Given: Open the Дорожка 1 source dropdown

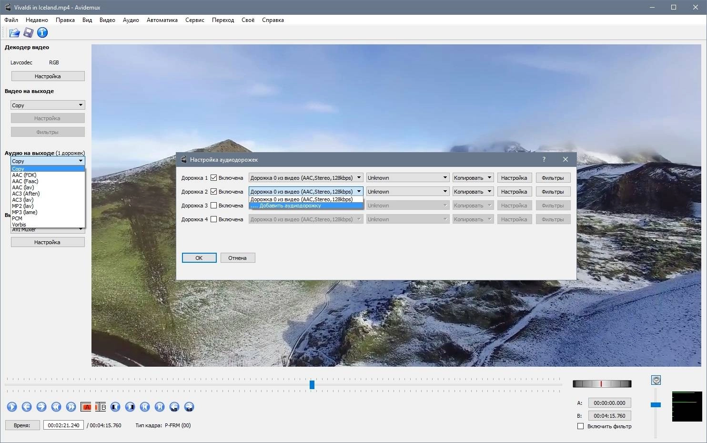Looking at the screenshot, I should (x=306, y=178).
